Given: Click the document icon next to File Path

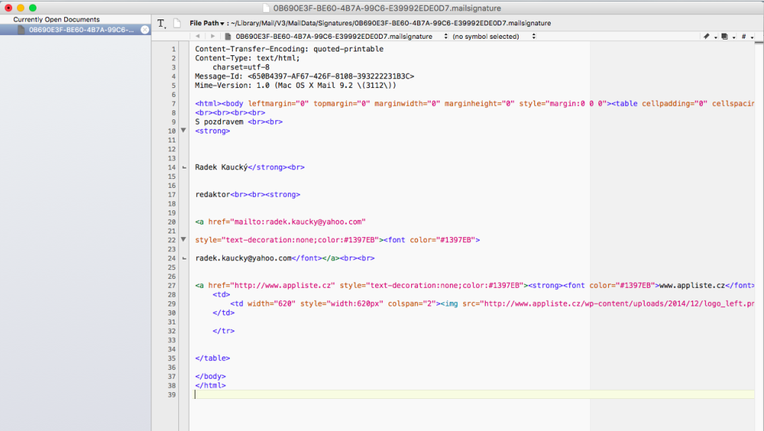Looking at the screenshot, I should pyautogui.click(x=177, y=23).
